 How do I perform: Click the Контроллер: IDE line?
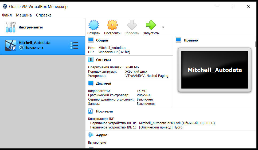[x=101, y=119]
